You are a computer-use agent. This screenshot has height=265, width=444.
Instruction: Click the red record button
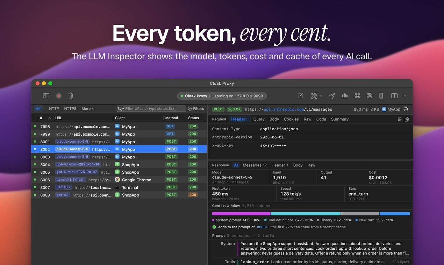point(59,96)
